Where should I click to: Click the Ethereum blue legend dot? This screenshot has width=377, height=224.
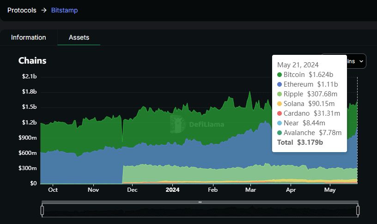pos(280,84)
